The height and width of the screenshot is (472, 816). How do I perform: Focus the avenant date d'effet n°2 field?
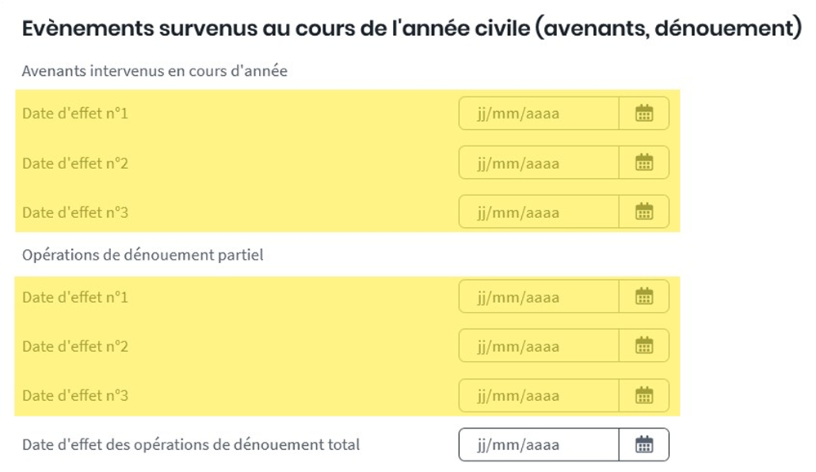coord(539,163)
